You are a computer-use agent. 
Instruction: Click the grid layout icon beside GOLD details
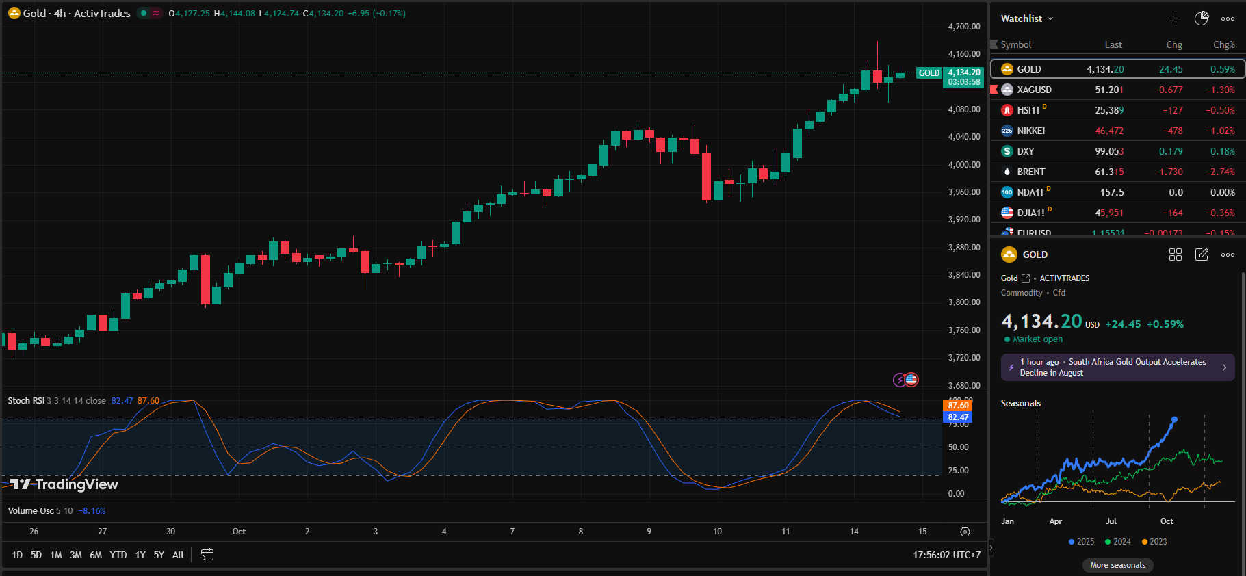click(1176, 254)
